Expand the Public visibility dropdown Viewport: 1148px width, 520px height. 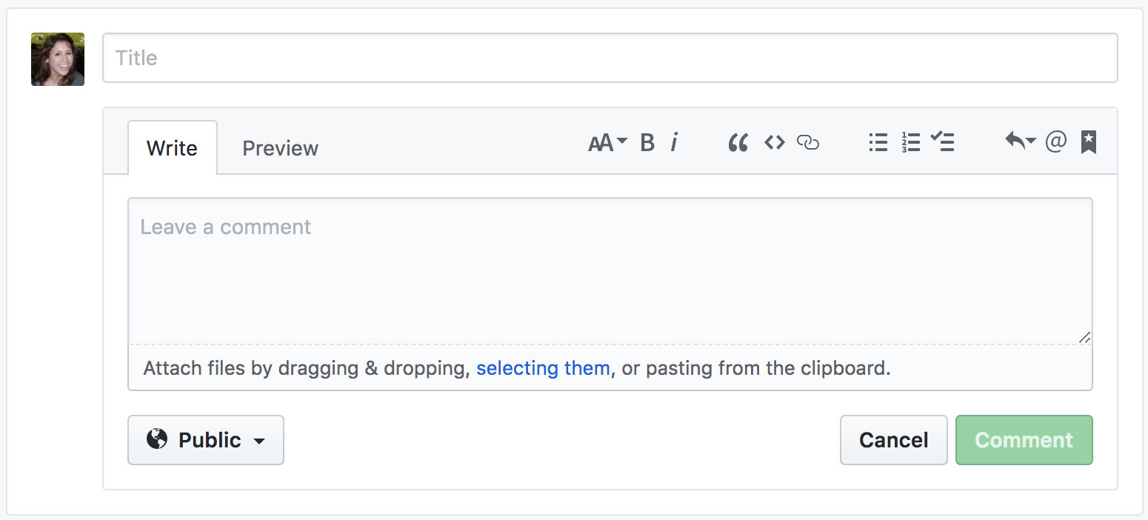pos(206,440)
